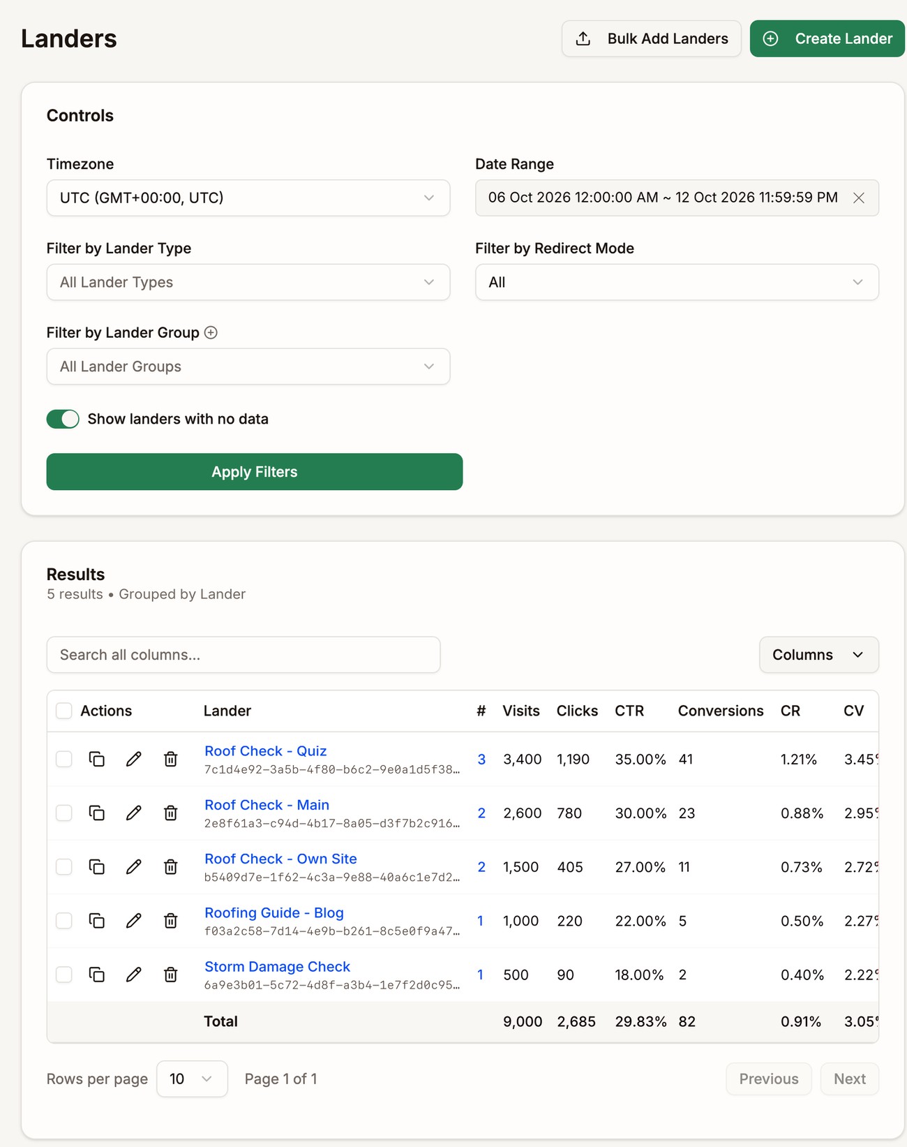This screenshot has width=907, height=1147.
Task: Sort by the CTR column header
Action: click(629, 711)
